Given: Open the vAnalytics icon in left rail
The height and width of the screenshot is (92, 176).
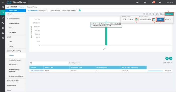Looking at the screenshot, I should pyautogui.click(x=3, y=38).
